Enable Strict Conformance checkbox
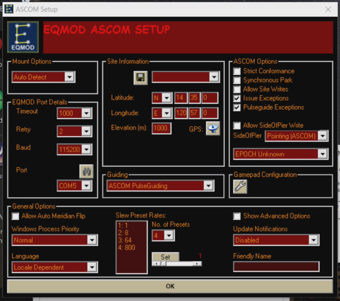The image size is (340, 301). [x=237, y=71]
